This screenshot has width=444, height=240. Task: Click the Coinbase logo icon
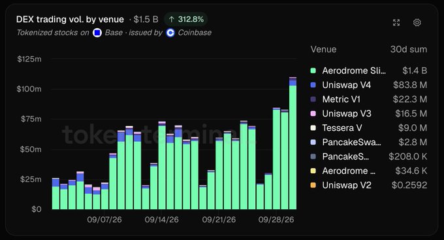point(170,33)
